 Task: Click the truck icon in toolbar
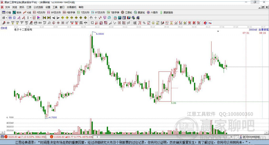pyautogui.click(x=138, y=18)
